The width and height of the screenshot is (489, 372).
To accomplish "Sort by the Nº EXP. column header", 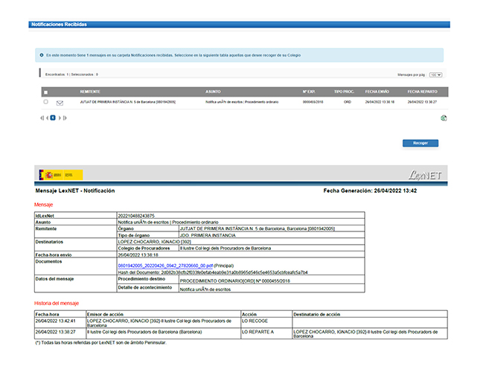I will click(309, 92).
